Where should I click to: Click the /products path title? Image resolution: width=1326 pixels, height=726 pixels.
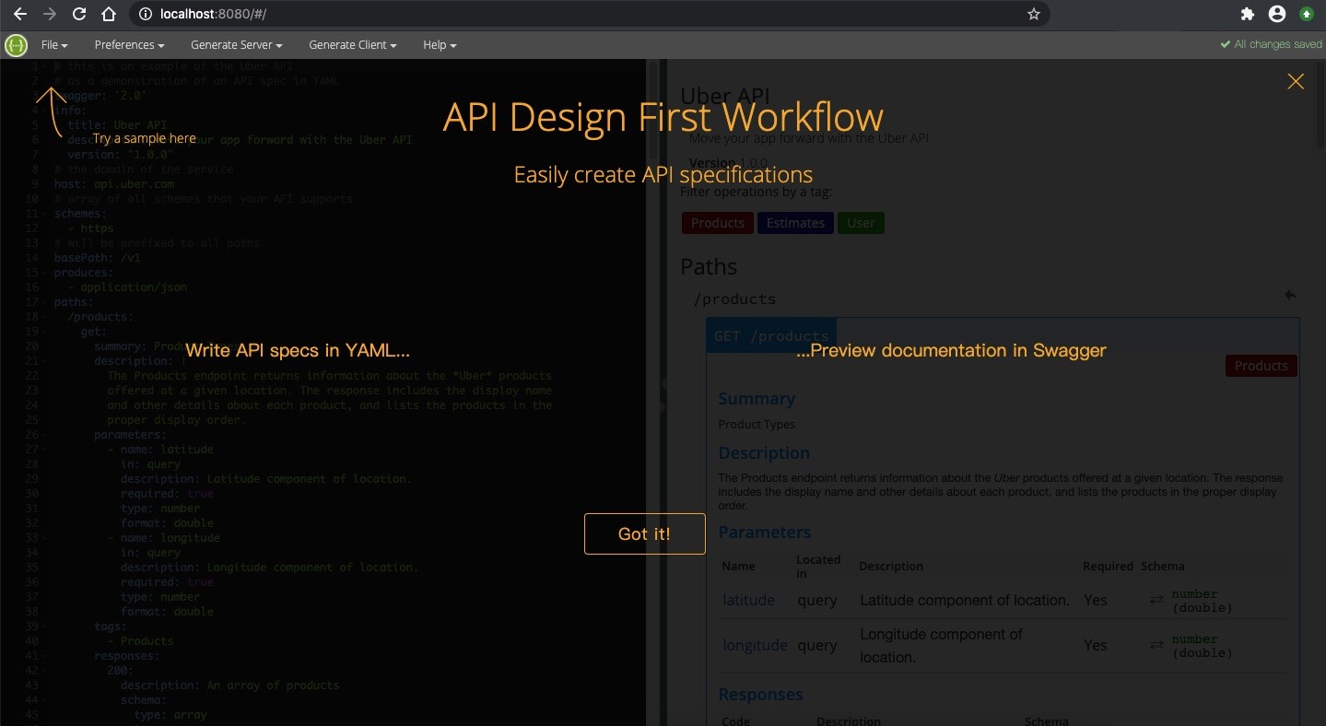734,299
